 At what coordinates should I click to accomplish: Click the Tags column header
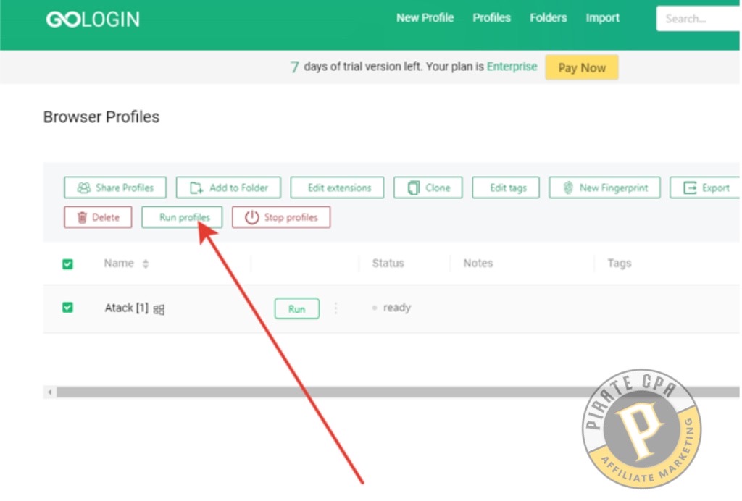click(x=620, y=264)
